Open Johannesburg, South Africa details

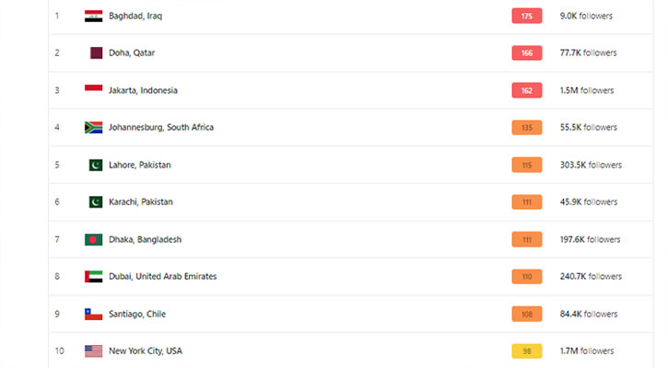coord(161,127)
